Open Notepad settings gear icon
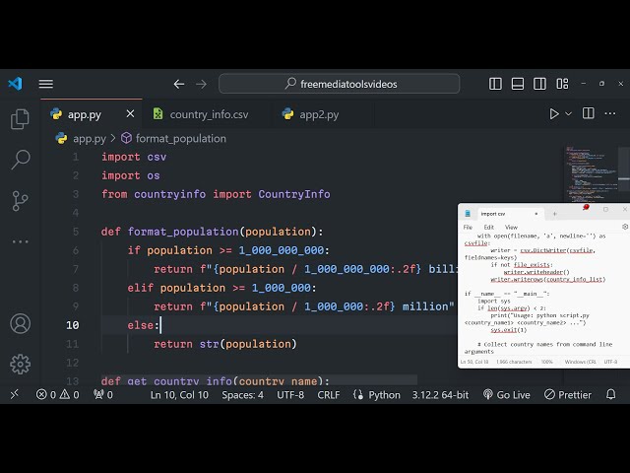This screenshot has width=630, height=473. 624,227
